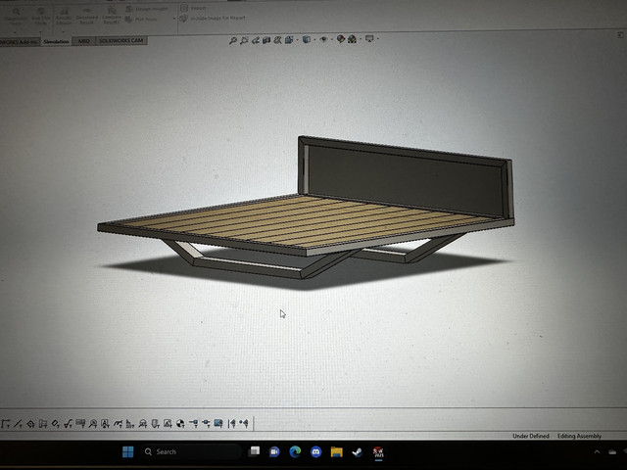Open File Explorer from taskbar
The height and width of the screenshot is (470, 627).
point(337,452)
